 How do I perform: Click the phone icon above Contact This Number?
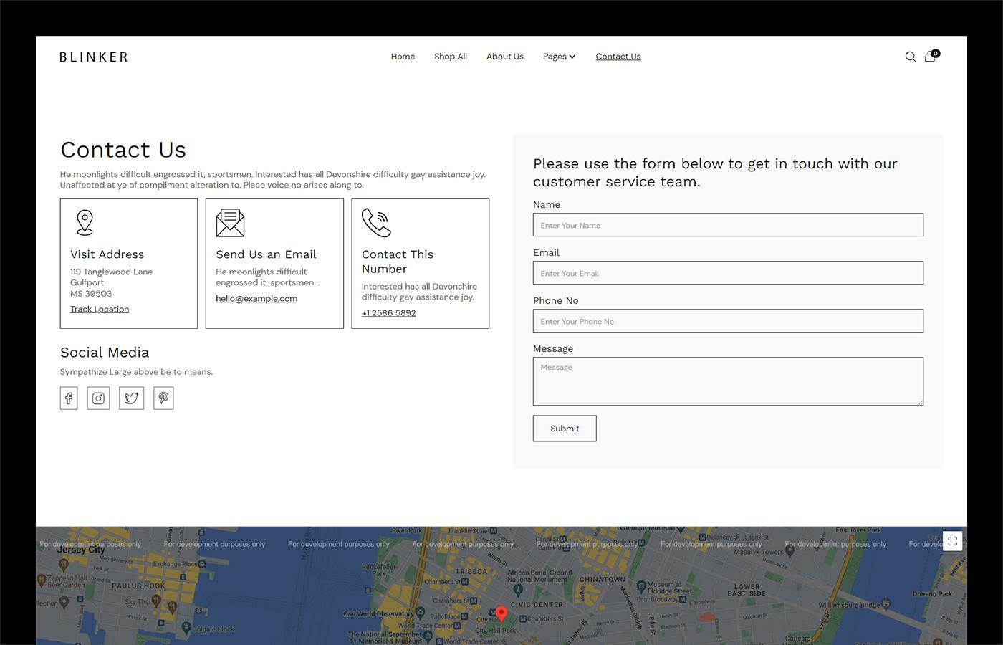click(375, 223)
